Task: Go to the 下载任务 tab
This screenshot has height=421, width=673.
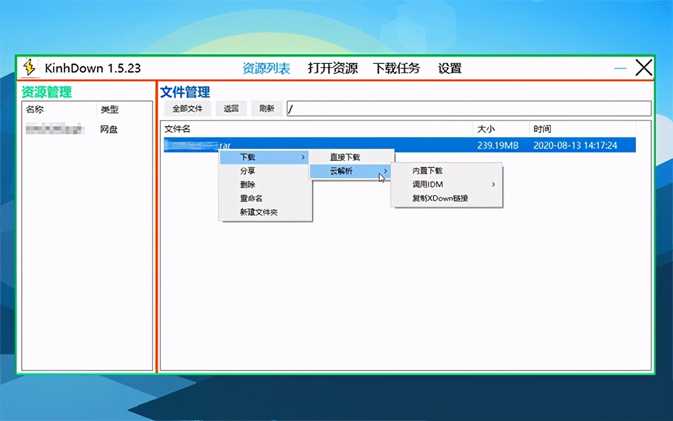Action: coord(396,68)
